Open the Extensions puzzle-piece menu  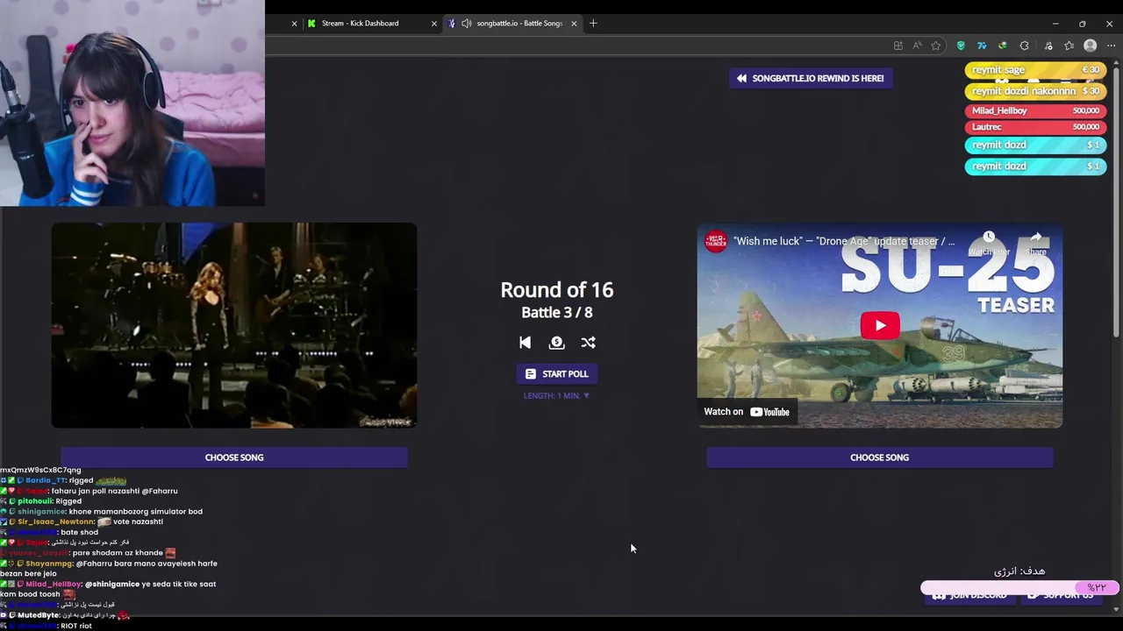(x=1024, y=46)
